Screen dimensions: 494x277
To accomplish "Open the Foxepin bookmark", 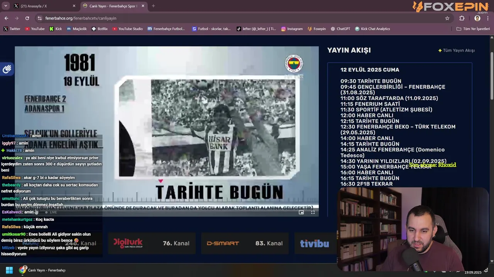I will pos(316,29).
